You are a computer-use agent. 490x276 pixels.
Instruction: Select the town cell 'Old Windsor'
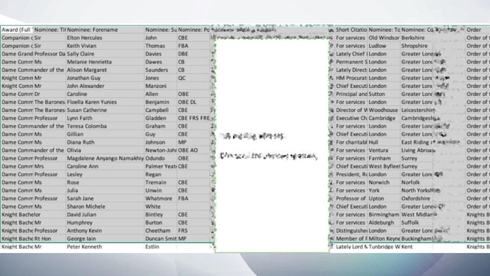[x=384, y=38]
